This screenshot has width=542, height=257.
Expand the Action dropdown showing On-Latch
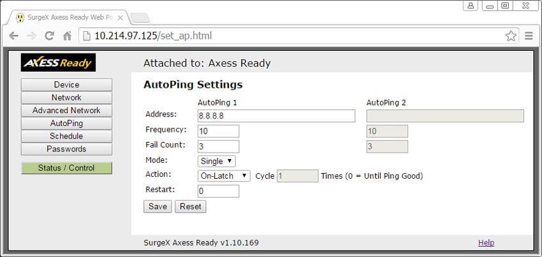point(224,176)
